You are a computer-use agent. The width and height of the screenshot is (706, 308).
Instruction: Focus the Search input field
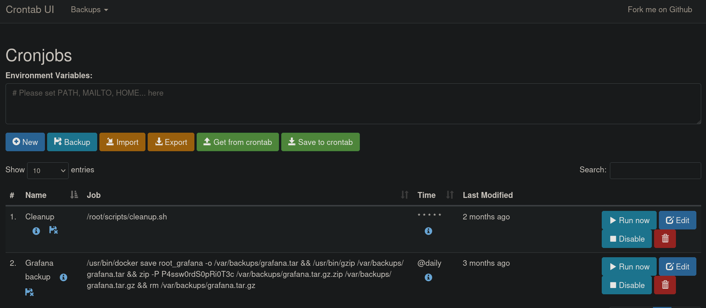[x=655, y=170]
